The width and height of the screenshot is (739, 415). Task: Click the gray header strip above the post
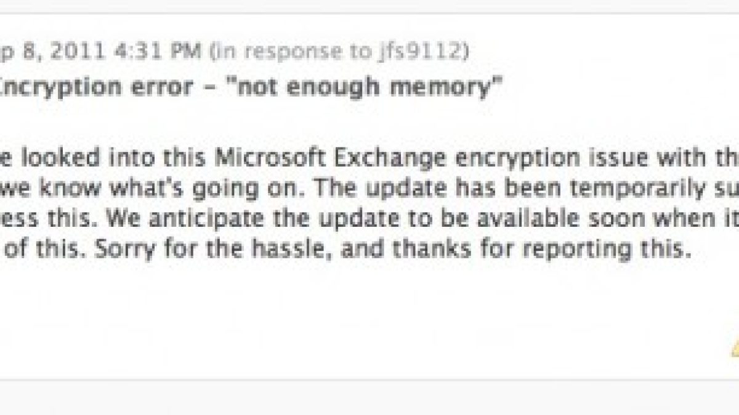[369, 6]
